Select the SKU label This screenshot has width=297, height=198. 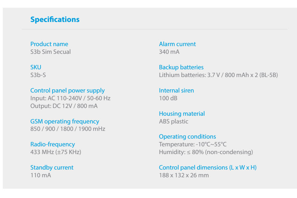[36, 67]
